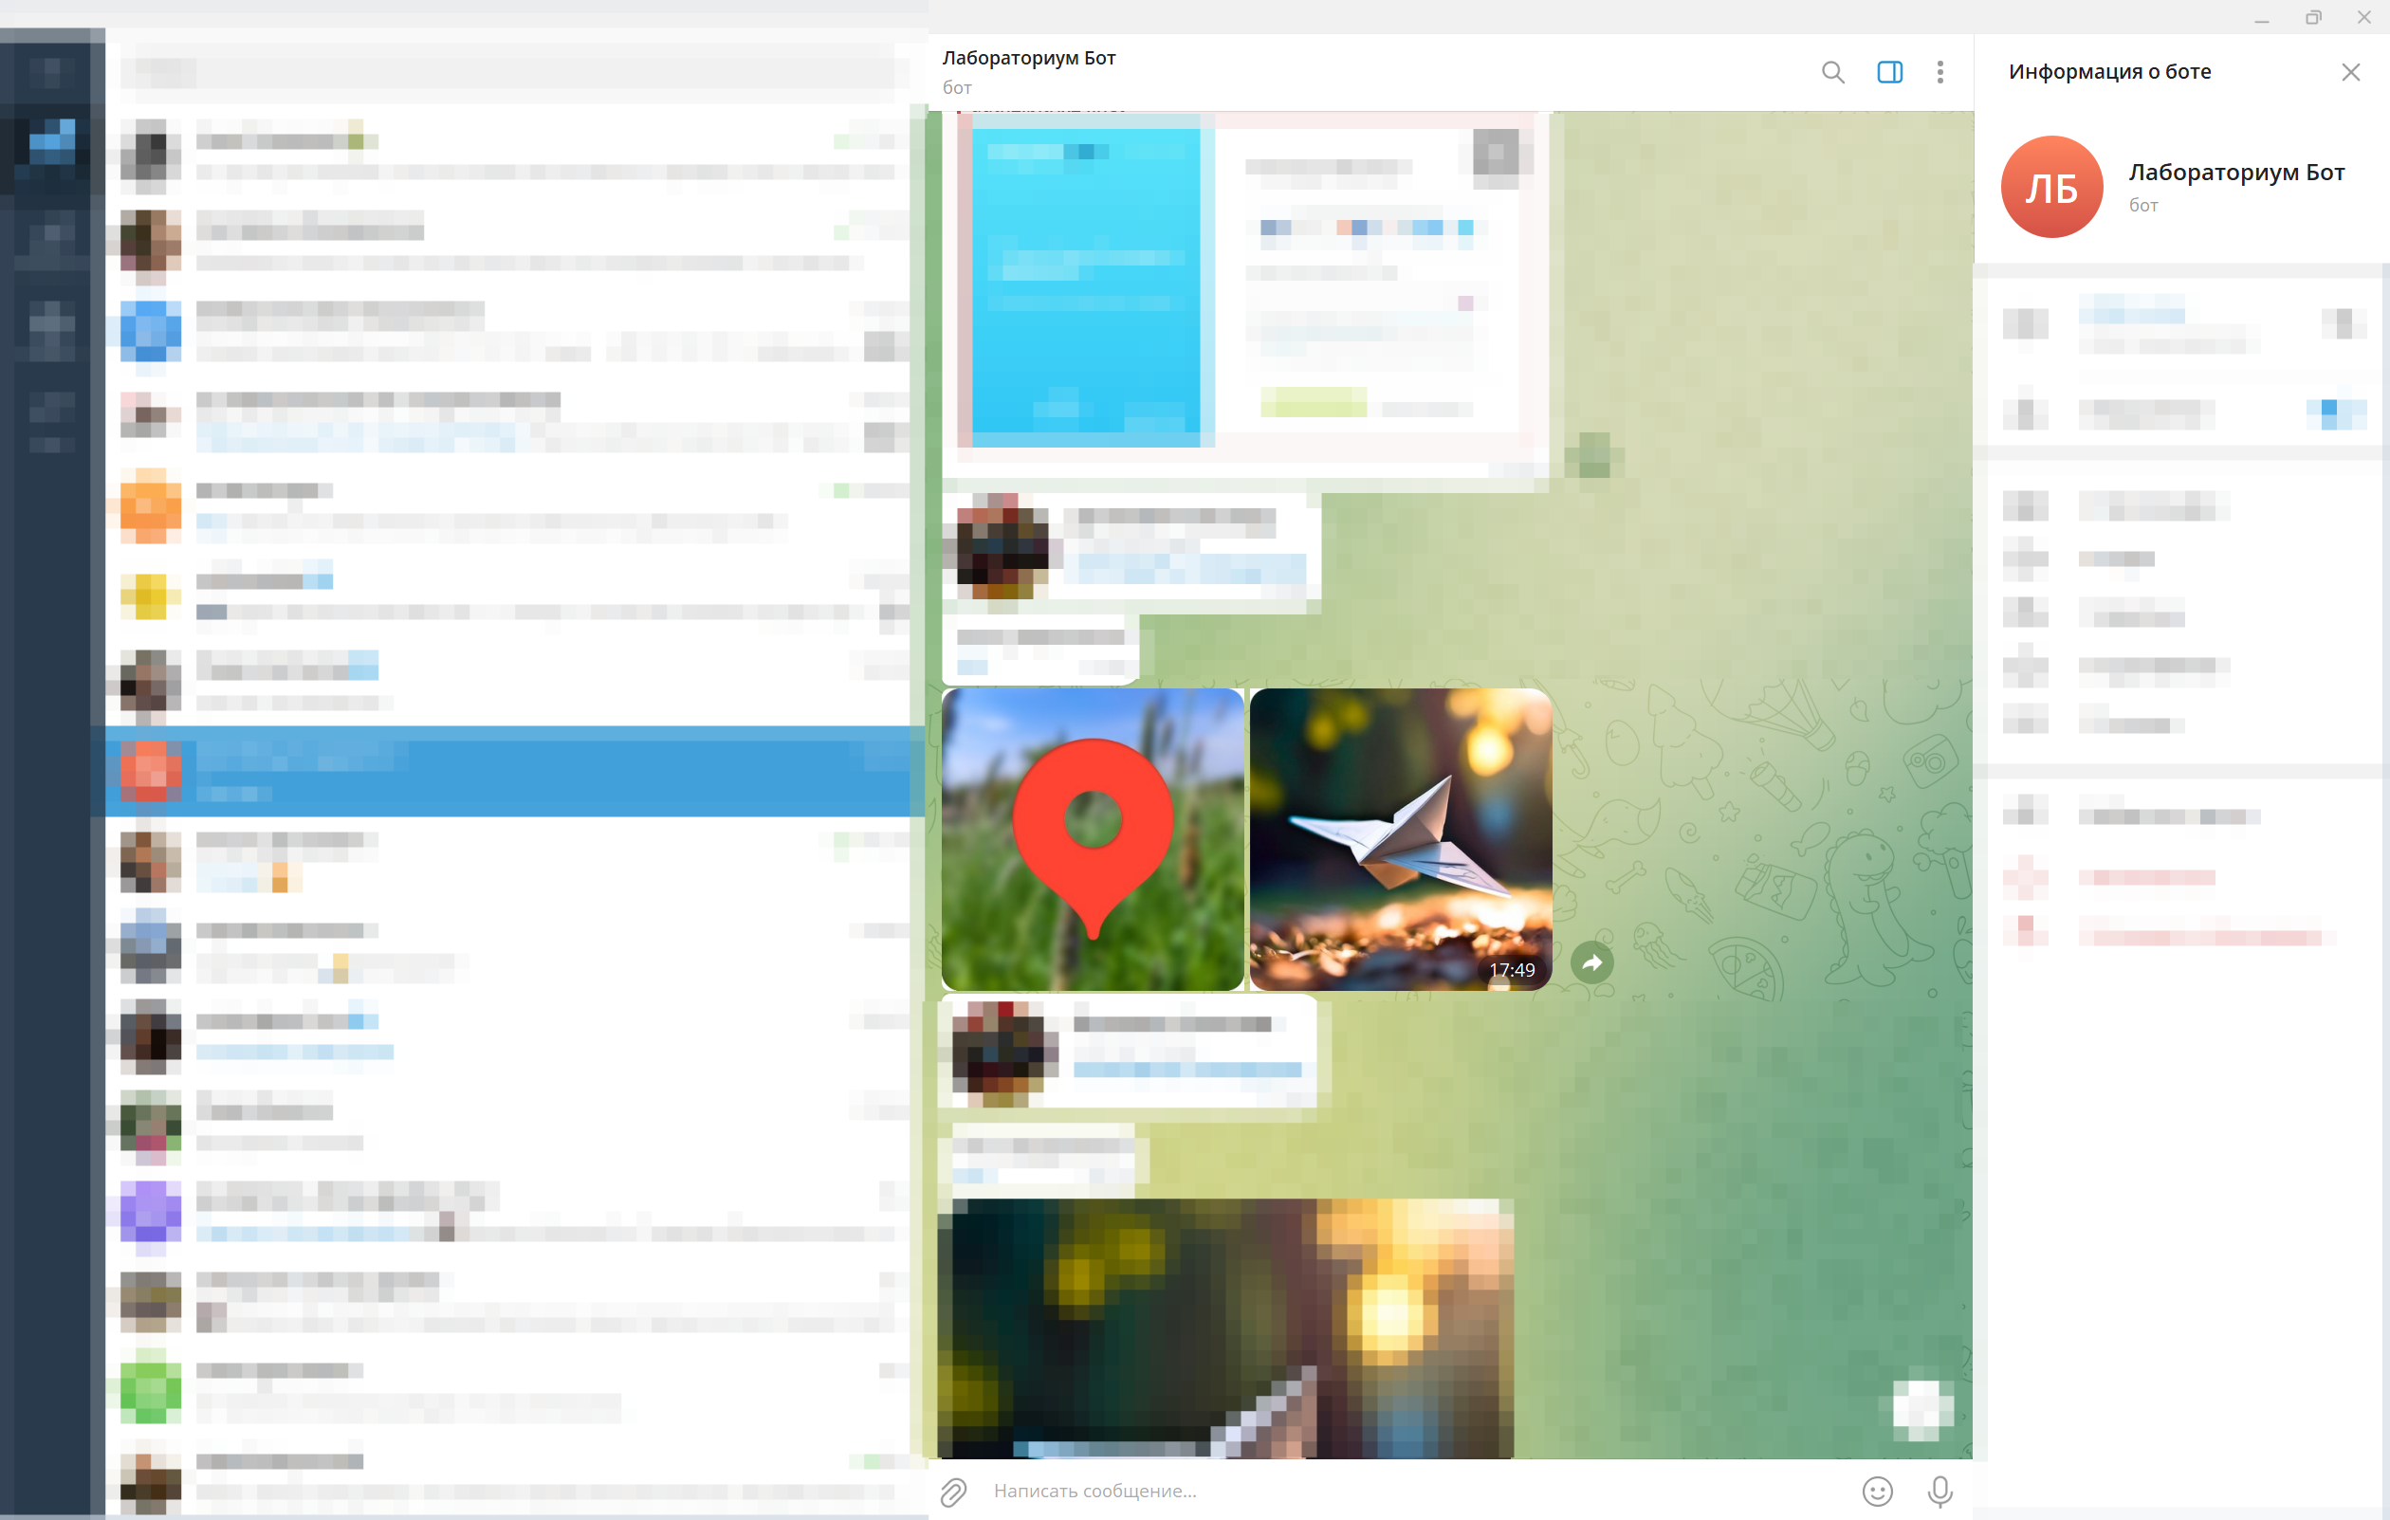Open the chat with the orange avatar
Viewport: 2390px width, 1520px height.
[x=151, y=506]
